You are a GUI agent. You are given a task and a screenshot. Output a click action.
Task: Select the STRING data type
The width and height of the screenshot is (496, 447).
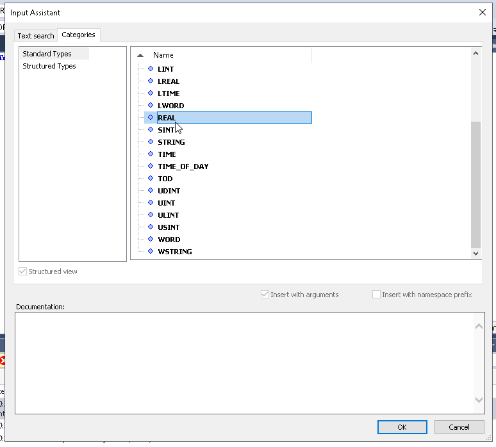coord(171,142)
